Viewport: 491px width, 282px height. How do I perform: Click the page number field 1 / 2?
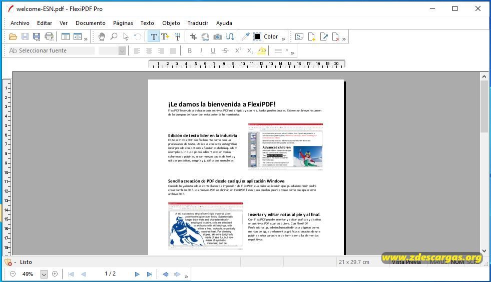point(110,274)
